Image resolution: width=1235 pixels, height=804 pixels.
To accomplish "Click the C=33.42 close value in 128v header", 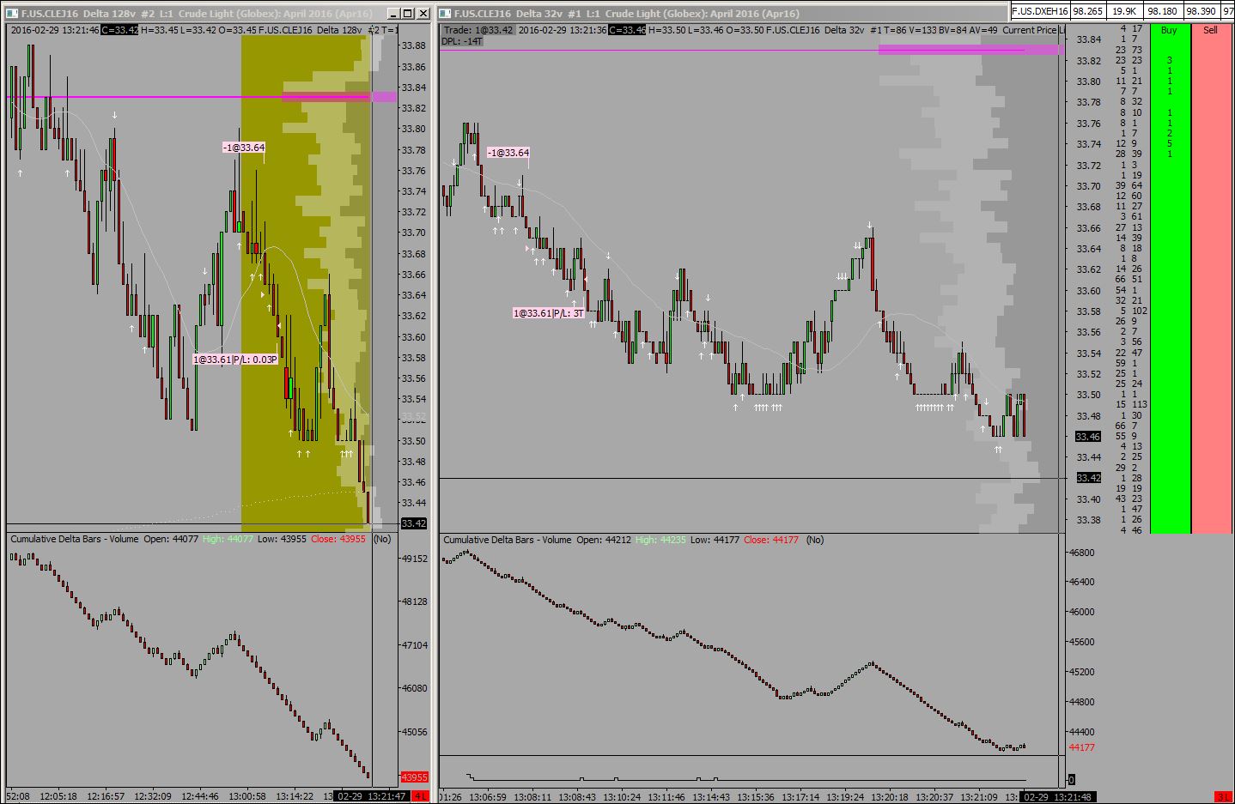I will click(119, 30).
